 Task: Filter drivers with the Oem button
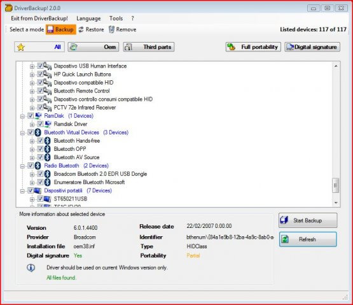tap(93, 47)
